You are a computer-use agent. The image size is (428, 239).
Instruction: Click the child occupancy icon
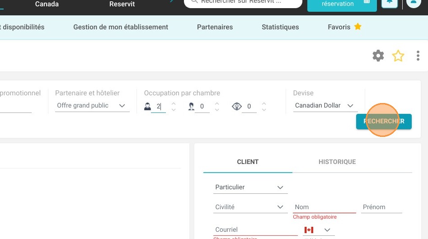[x=191, y=107]
